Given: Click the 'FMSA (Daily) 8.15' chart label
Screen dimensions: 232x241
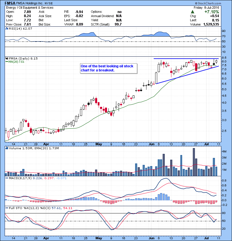Looking at the screenshot, I should (23, 59).
